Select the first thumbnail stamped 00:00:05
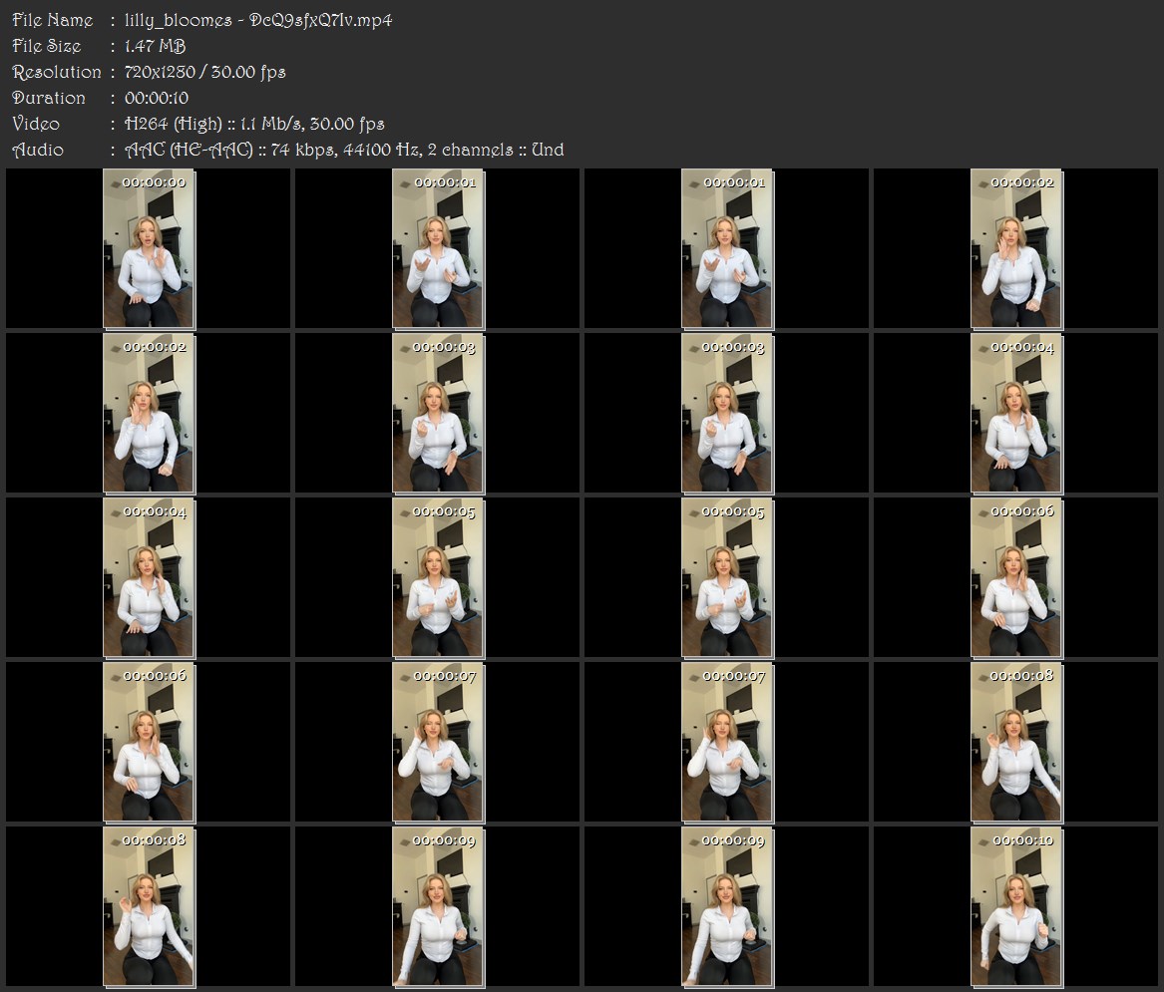 pyautogui.click(x=438, y=578)
